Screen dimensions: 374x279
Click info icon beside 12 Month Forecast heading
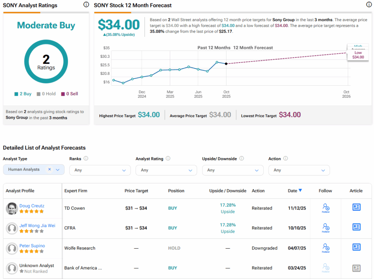(369, 5)
